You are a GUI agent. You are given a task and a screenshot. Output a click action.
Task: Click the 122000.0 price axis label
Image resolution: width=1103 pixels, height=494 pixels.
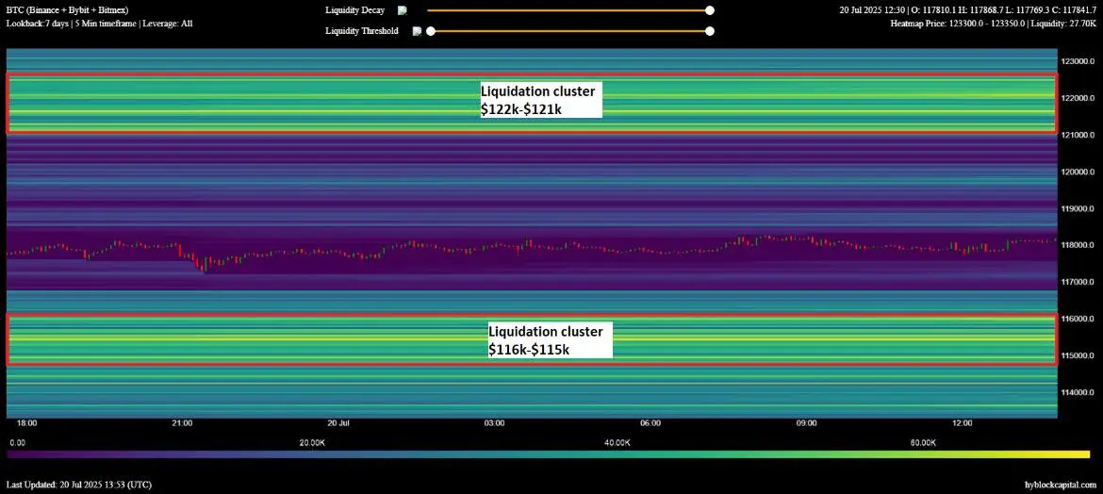1078,98
